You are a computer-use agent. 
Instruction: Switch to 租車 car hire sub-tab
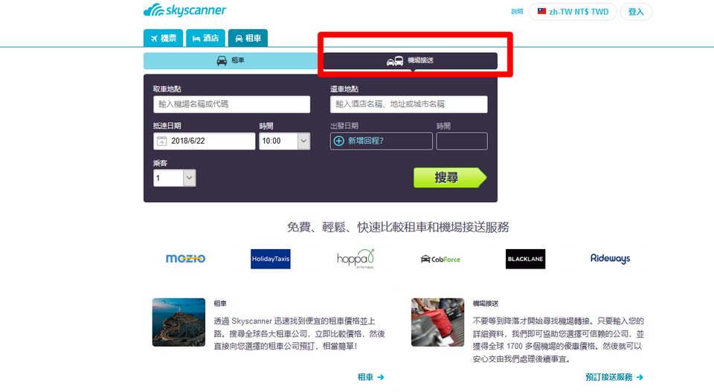pyautogui.click(x=231, y=61)
